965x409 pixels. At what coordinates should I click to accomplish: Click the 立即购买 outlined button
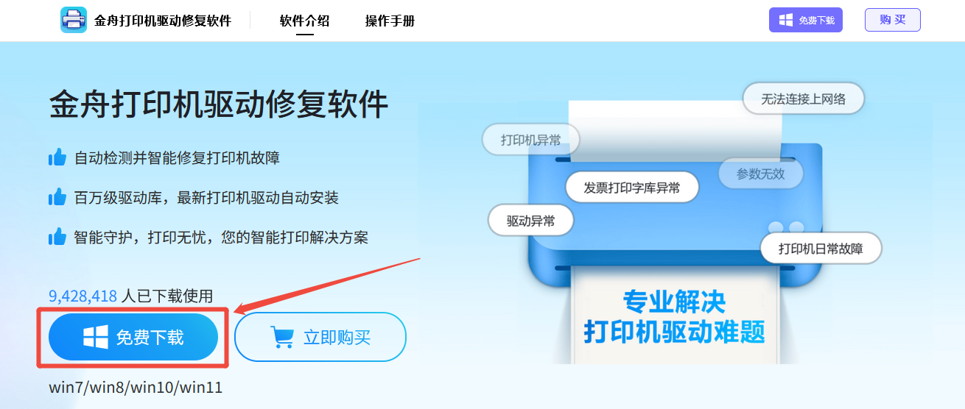tap(320, 337)
